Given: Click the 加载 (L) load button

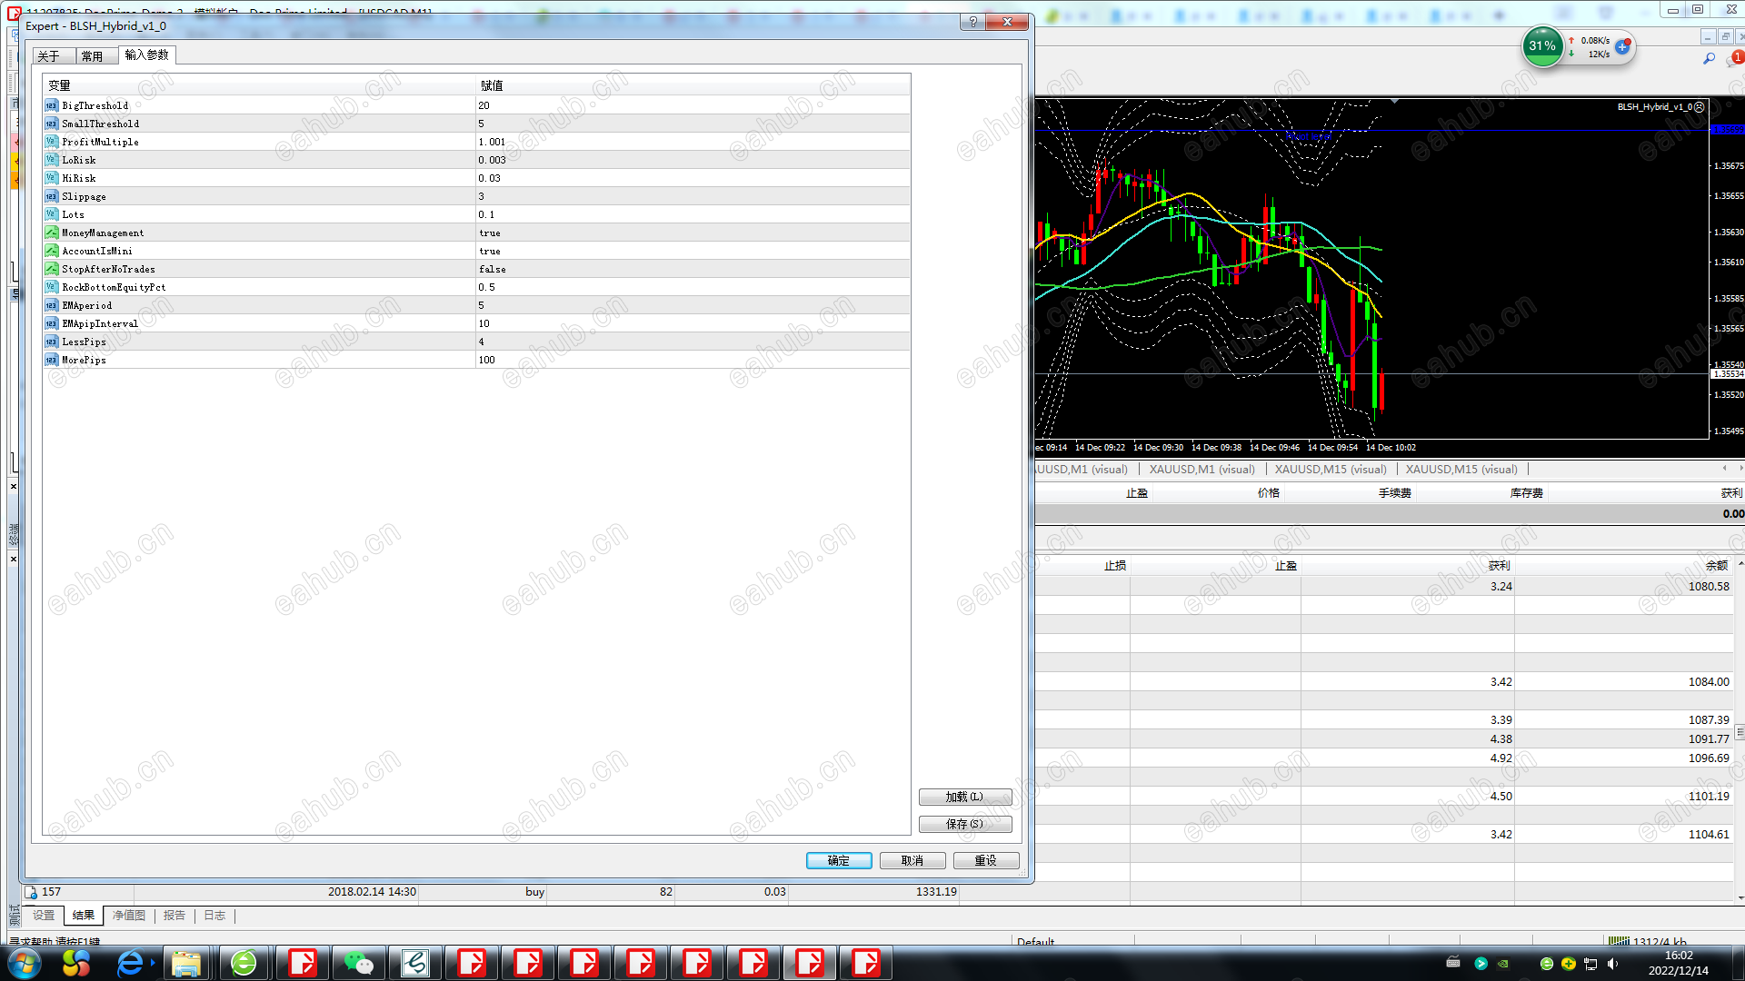Looking at the screenshot, I should (965, 797).
